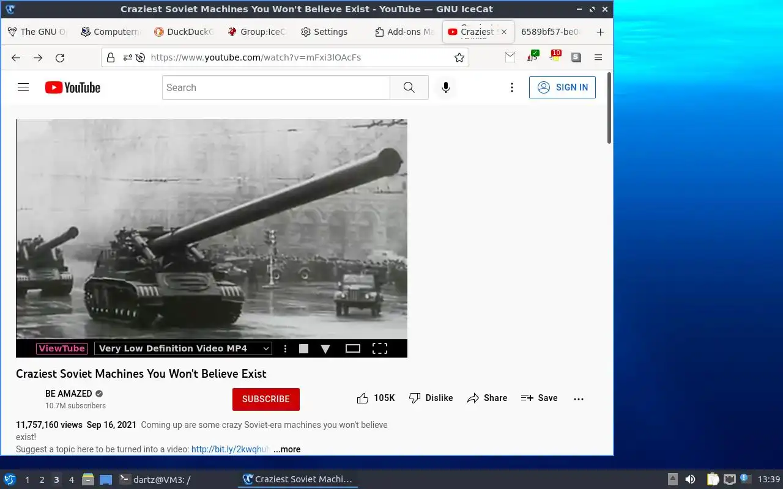Viewport: 783px width, 489px height.
Task: Open the bit.ly link in description
Action: [230, 449]
